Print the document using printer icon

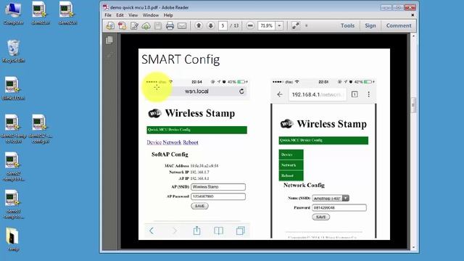[170, 26]
